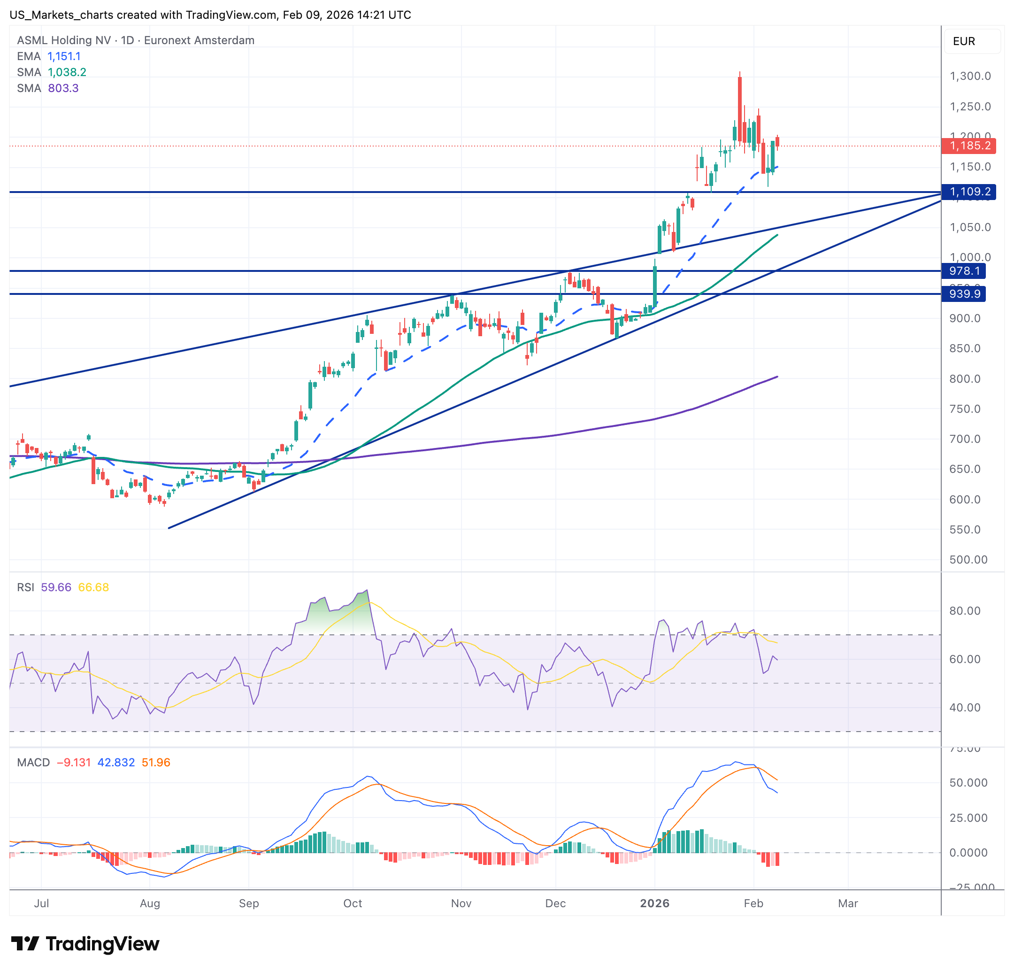Image resolution: width=1014 pixels, height=972 pixels.
Task: Click the orange MACD signal value 51.96
Action: (x=156, y=763)
